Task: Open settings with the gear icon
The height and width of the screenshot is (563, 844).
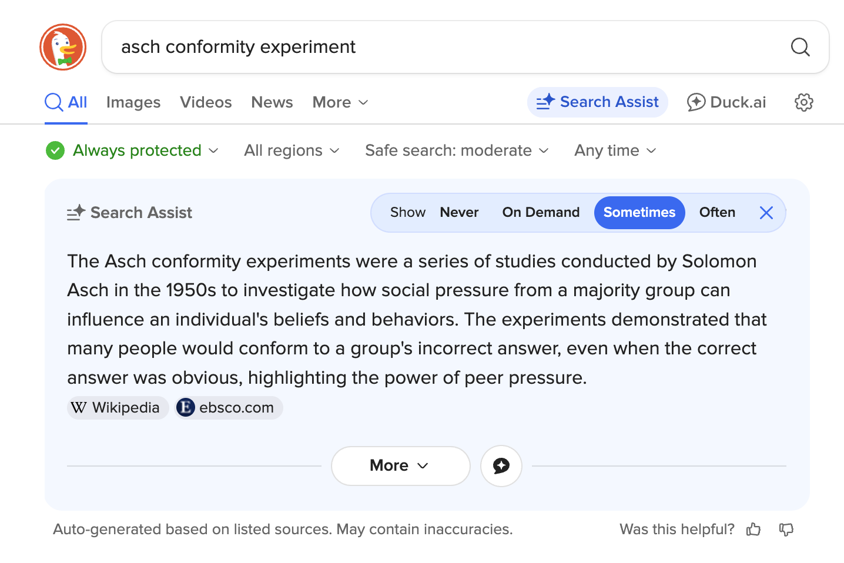Action: 803,102
